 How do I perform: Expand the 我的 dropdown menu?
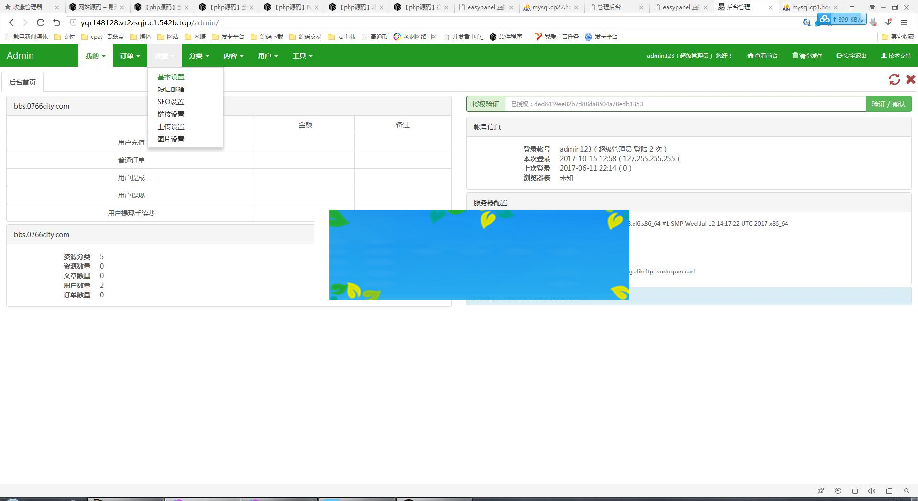[x=95, y=56]
